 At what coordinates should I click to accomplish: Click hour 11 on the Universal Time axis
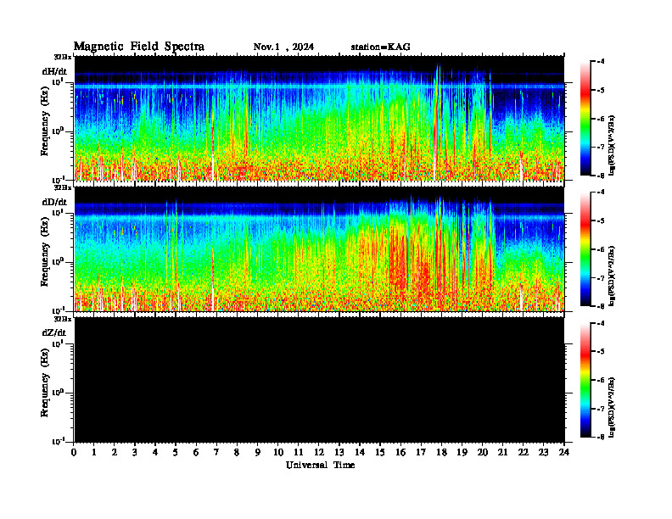tap(299, 453)
